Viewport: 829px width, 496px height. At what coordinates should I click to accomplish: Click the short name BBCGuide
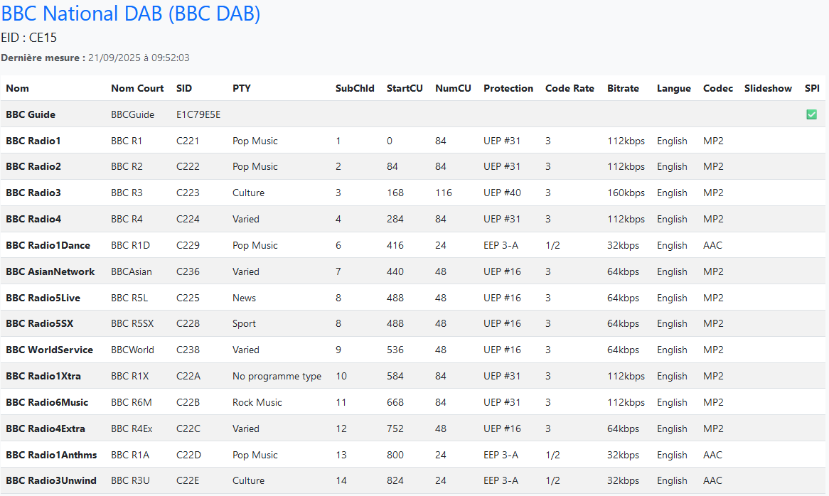(133, 114)
